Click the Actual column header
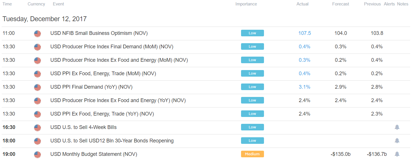Viewport: 411px width, 163px height. pyautogui.click(x=302, y=4)
